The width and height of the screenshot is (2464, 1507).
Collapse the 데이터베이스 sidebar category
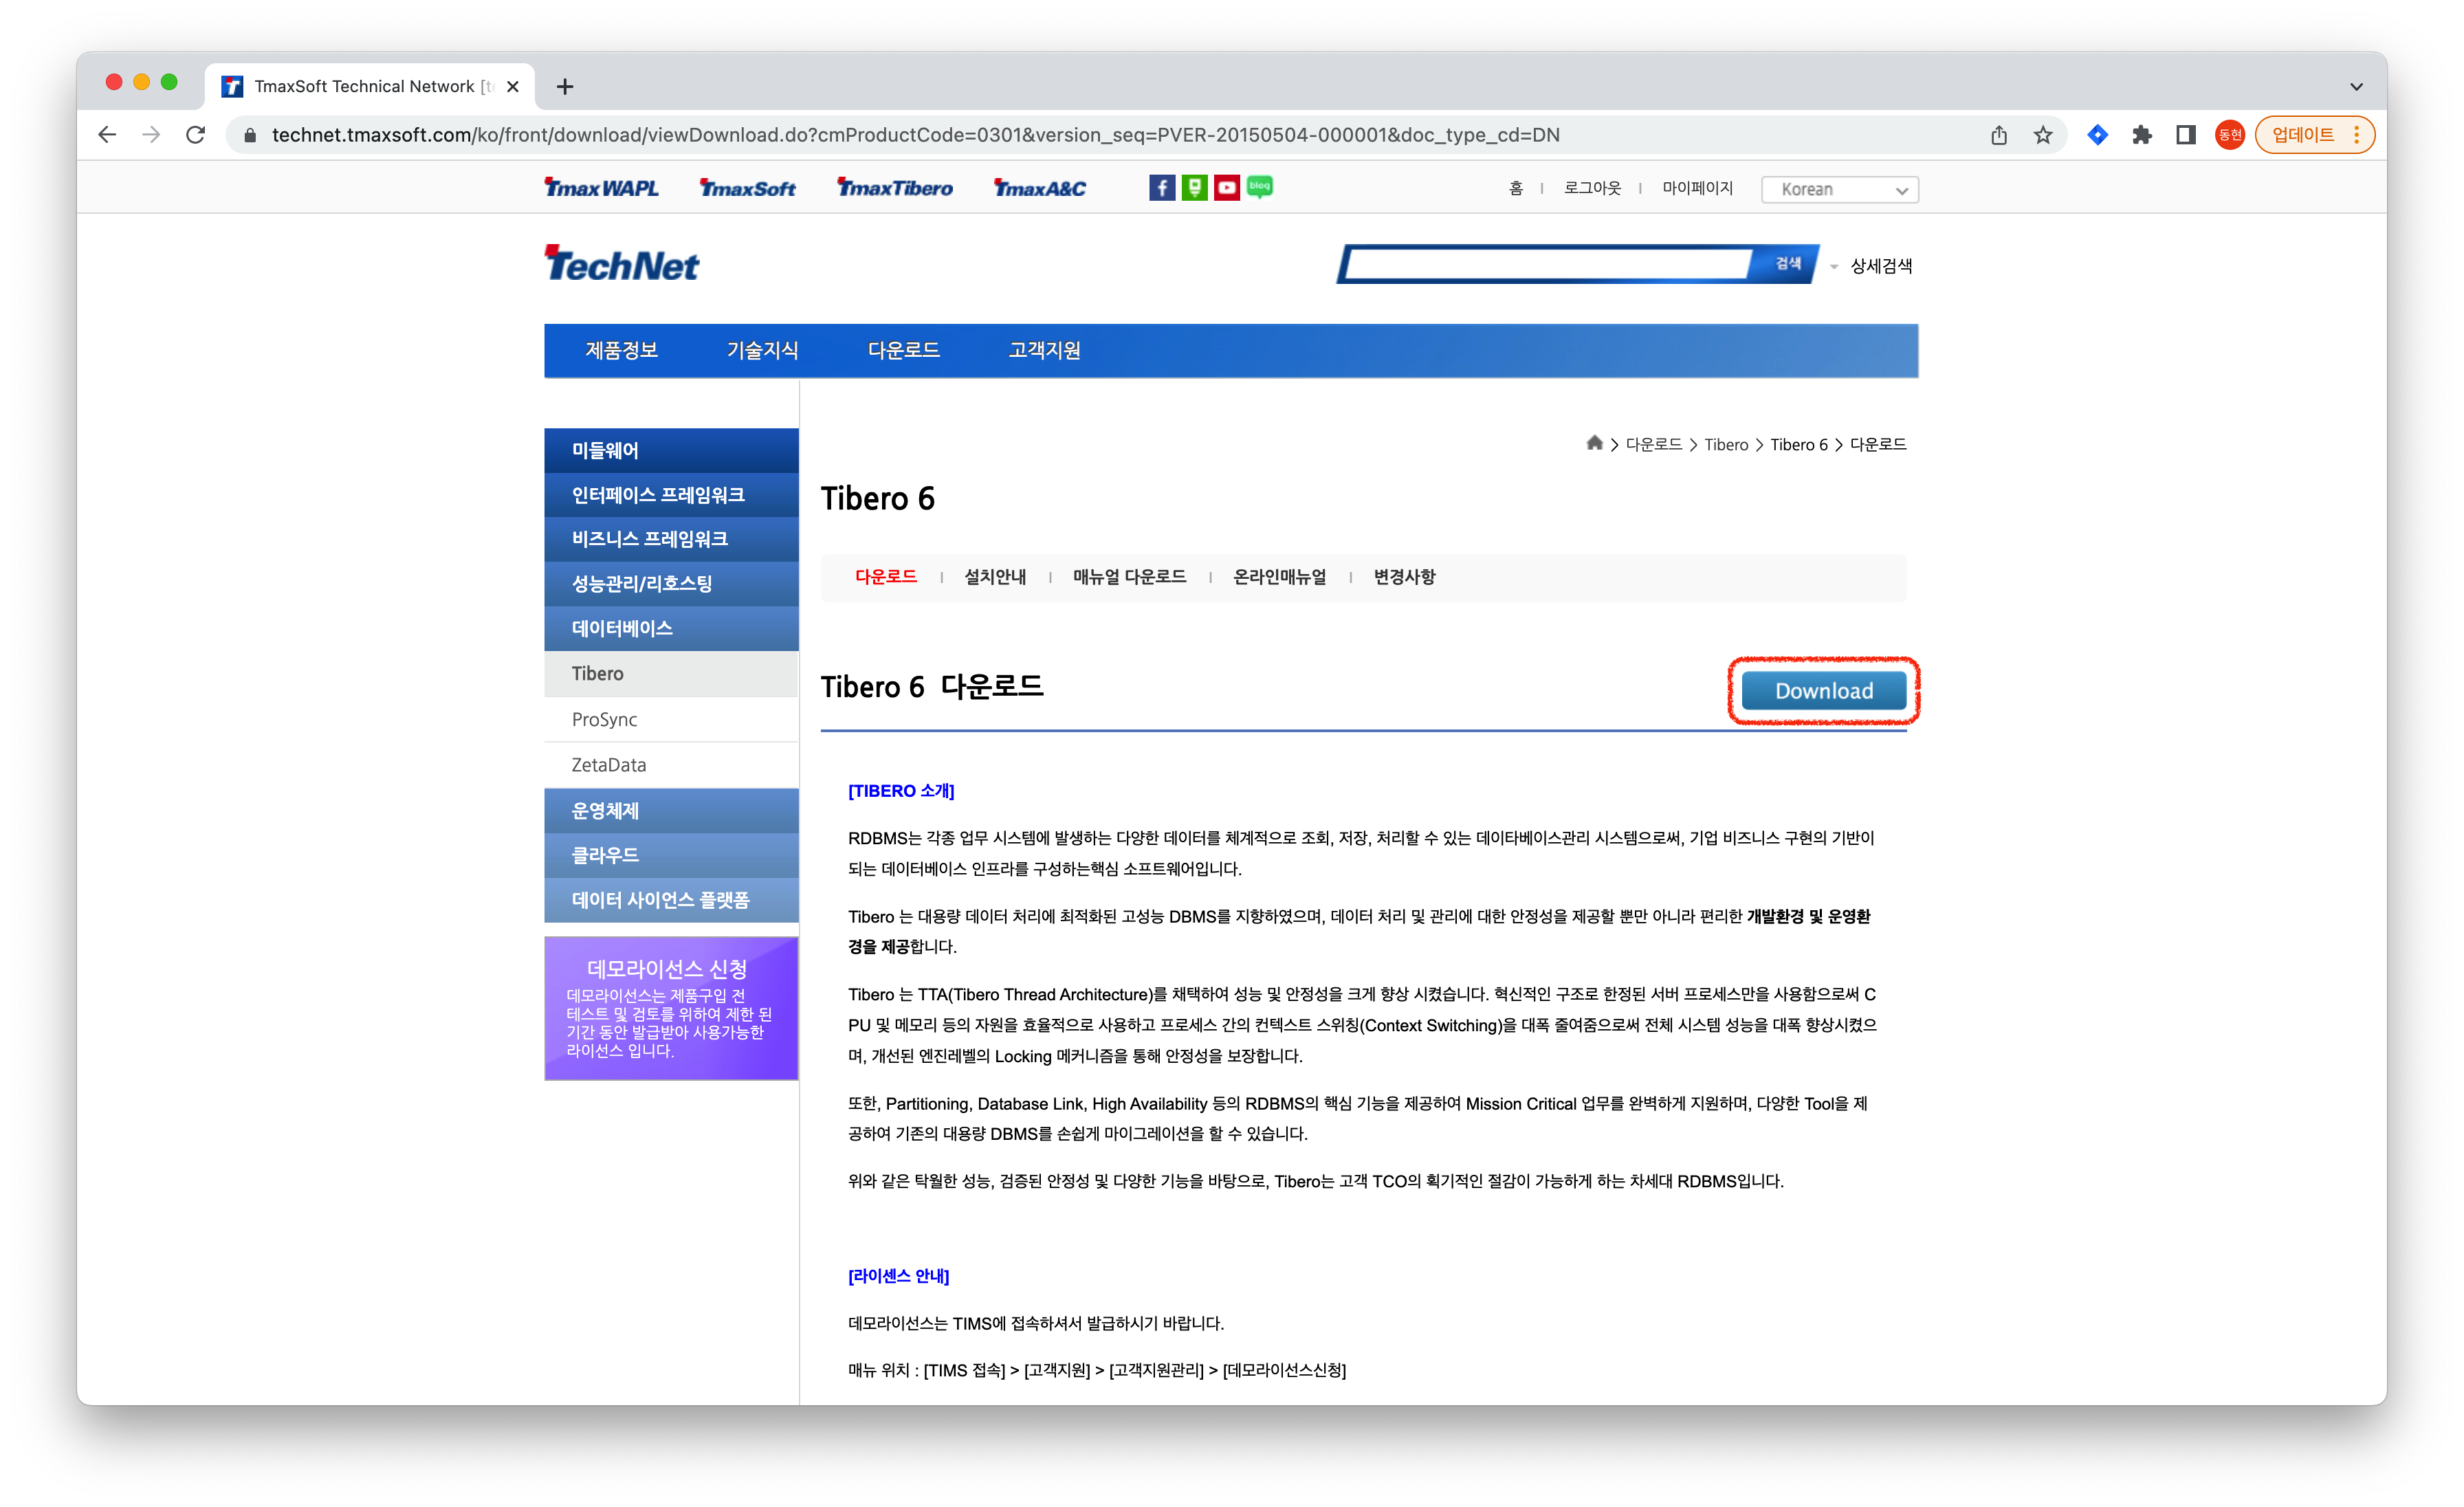coord(671,628)
